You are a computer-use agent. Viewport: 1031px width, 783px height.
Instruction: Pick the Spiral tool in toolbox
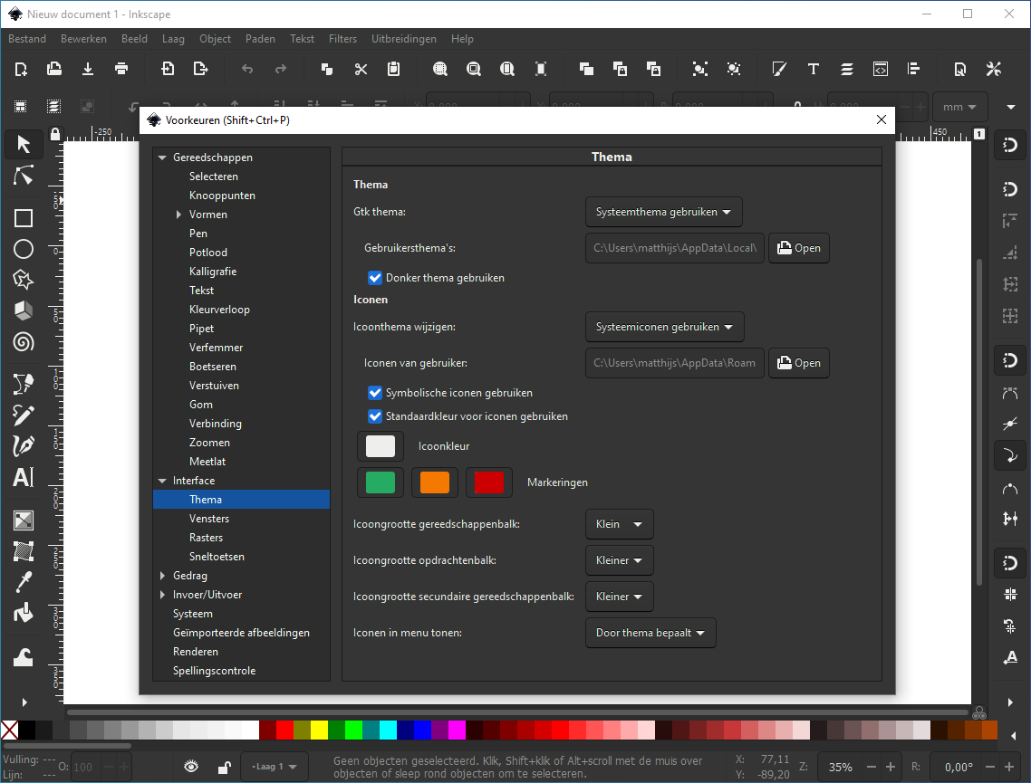coord(24,341)
